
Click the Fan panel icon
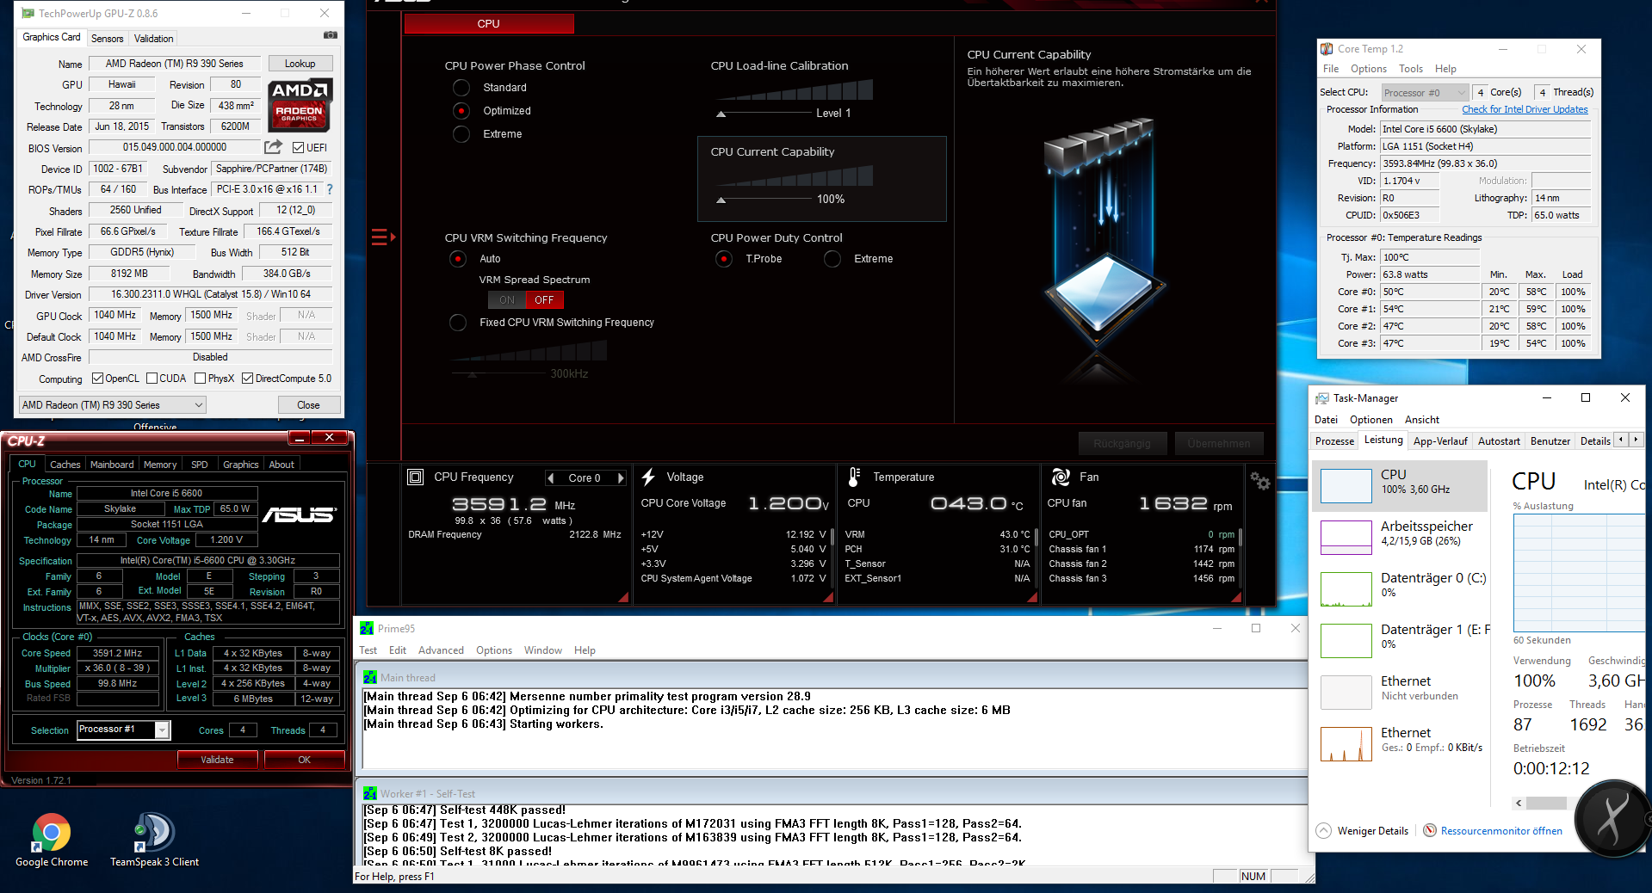(1061, 477)
